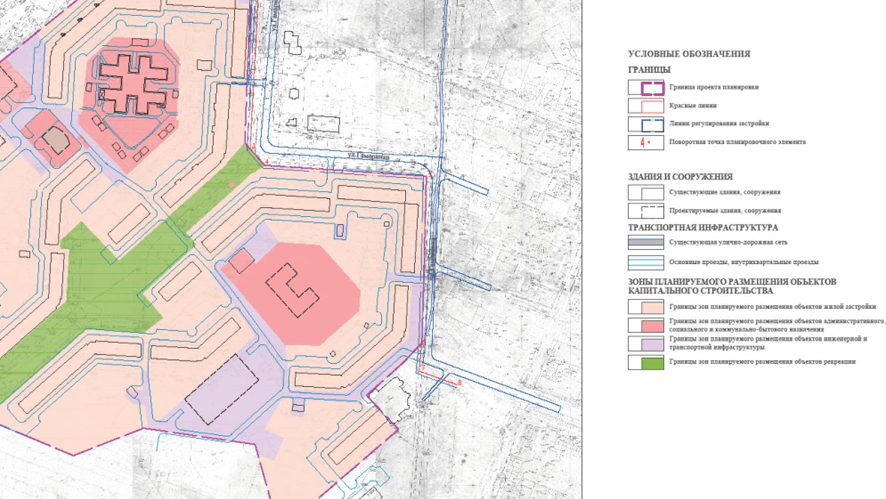The image size is (886, 499).
Task: Click the 'ТРАНСПОРТНАЯ ИНФРАСТРУКТУРА' section heading
Action: (x=703, y=228)
